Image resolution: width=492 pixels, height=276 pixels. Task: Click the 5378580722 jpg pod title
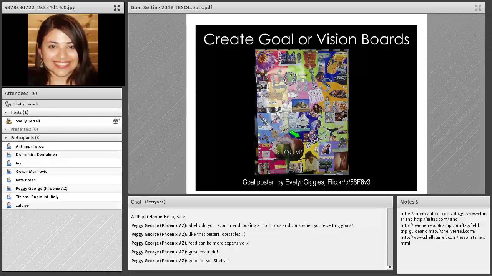click(40, 7)
